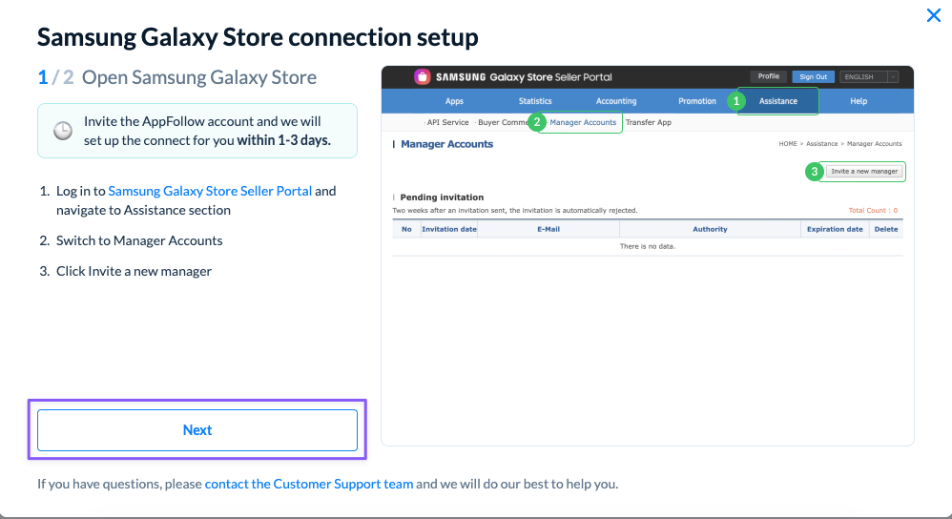Click the Next button
The height and width of the screenshot is (519, 952).
point(197,429)
